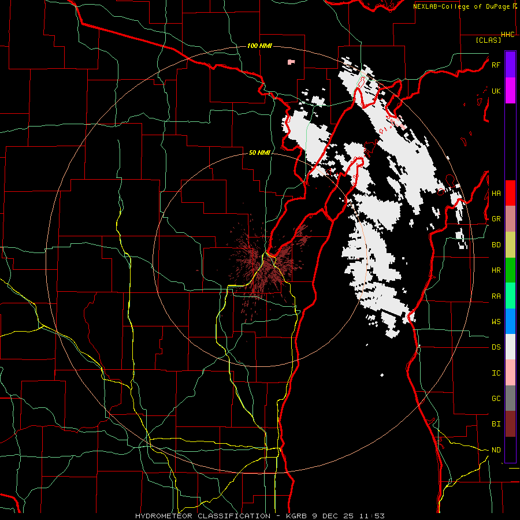Viewport: 520px width, 520px height.
Task: Click the UK legend label
Action: 496,91
